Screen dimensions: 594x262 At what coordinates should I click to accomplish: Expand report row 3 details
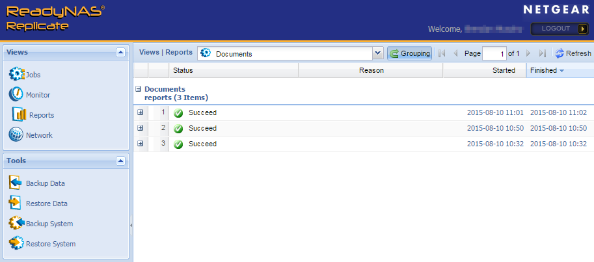click(141, 144)
